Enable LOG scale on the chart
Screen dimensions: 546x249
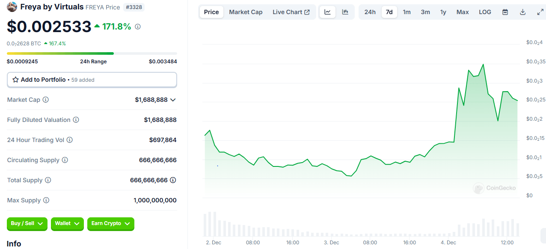pyautogui.click(x=485, y=12)
